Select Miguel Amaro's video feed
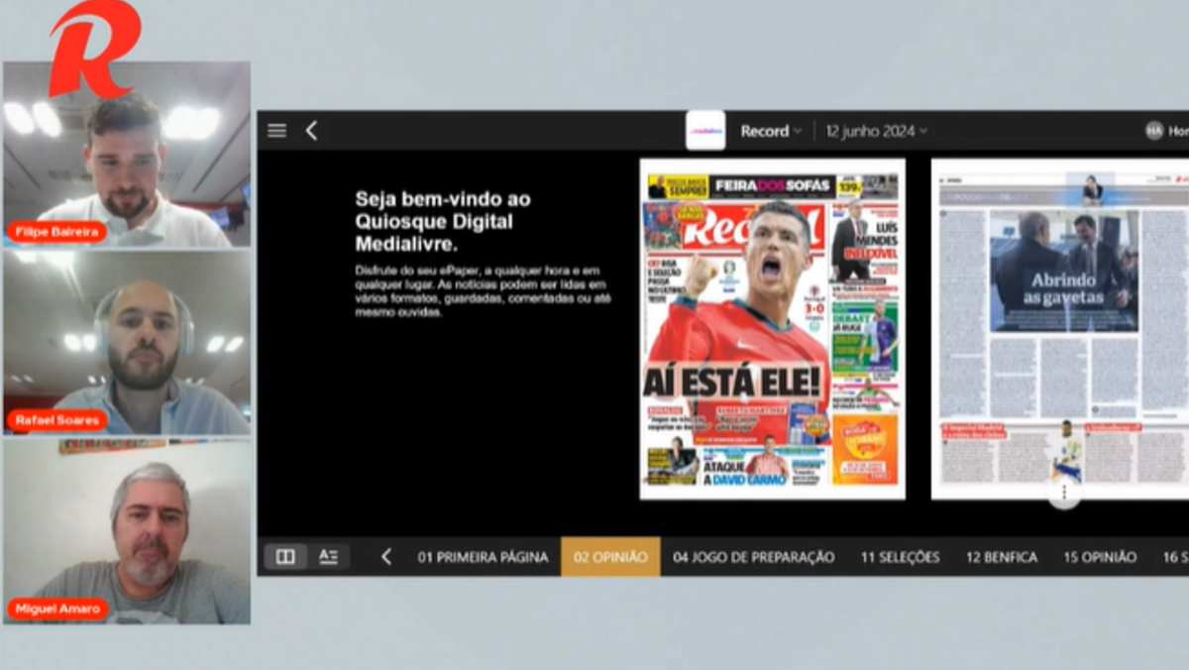Screen dimensions: 1189x670 127,532
